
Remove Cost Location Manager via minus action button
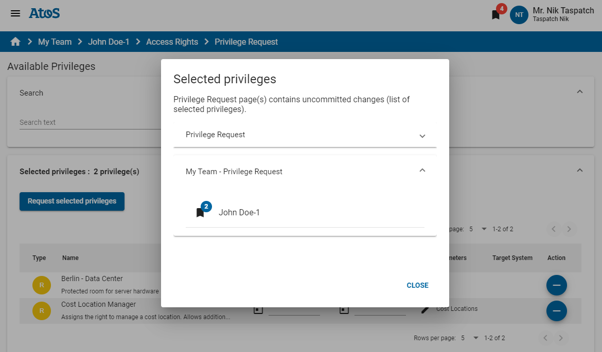click(x=556, y=311)
